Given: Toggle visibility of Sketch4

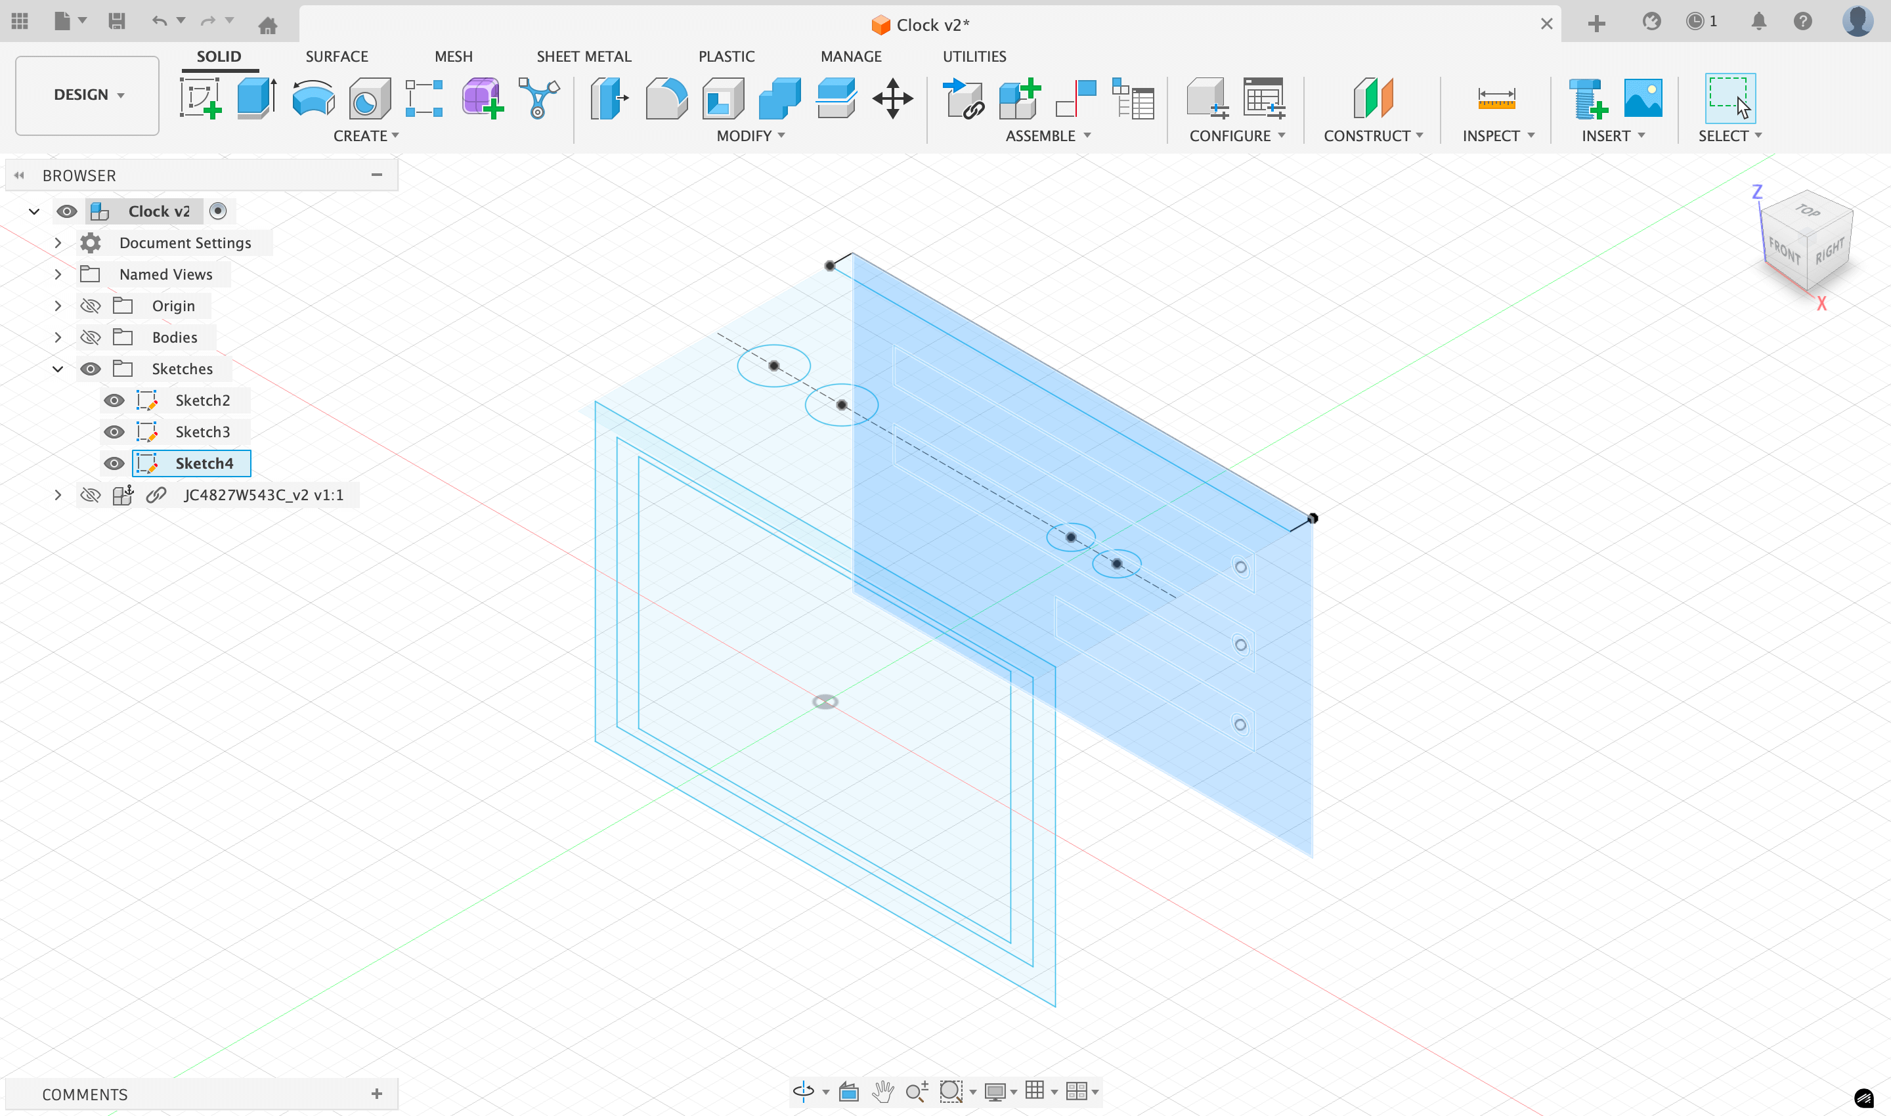Looking at the screenshot, I should pyautogui.click(x=114, y=463).
